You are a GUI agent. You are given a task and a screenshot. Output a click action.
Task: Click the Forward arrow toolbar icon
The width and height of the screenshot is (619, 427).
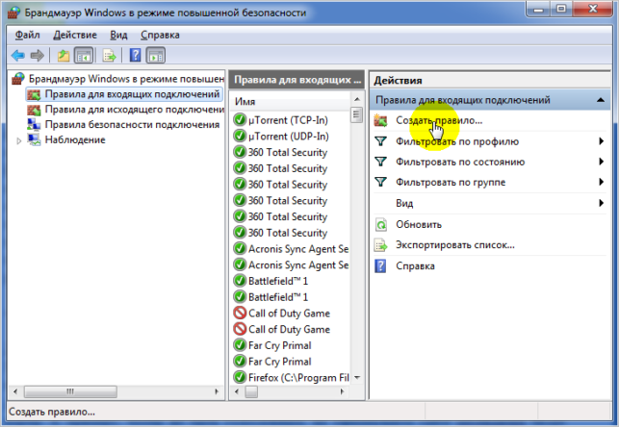click(38, 55)
